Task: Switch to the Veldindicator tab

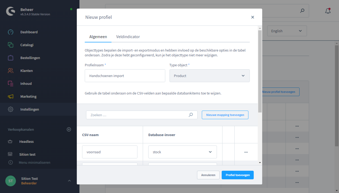Action: click(128, 37)
